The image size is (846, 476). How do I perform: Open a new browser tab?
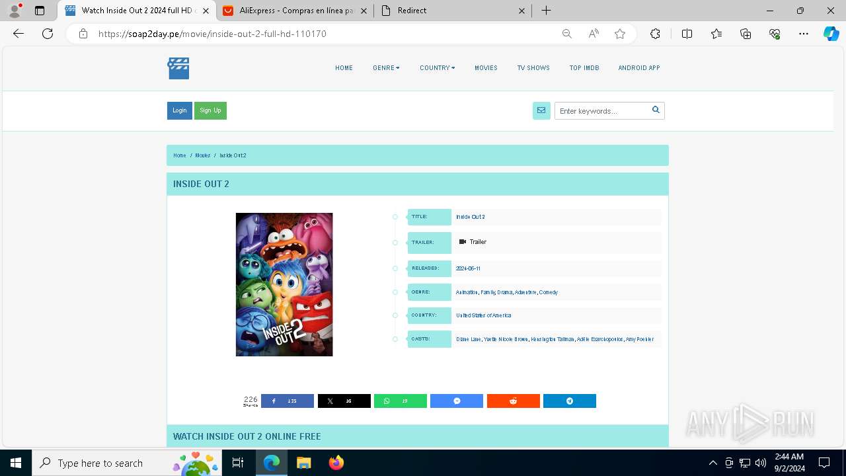tap(546, 11)
